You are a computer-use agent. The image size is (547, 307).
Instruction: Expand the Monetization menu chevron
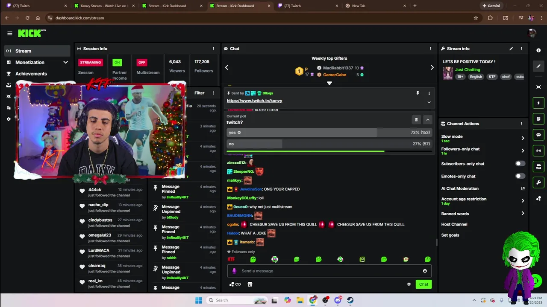(65, 62)
